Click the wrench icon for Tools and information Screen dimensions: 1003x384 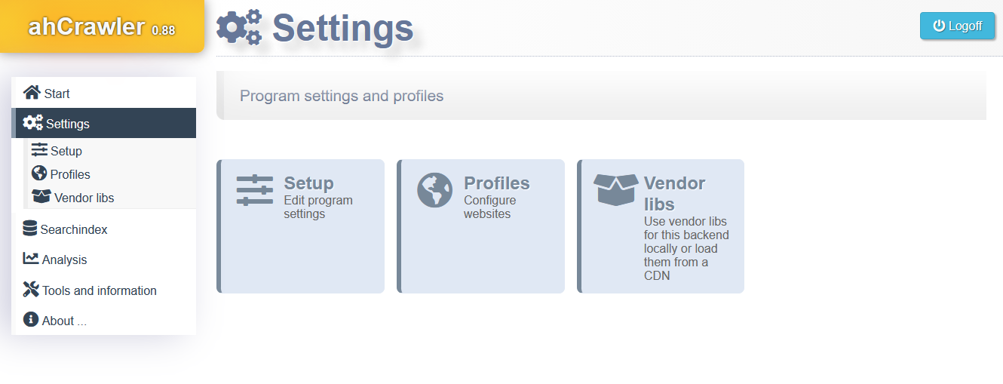pos(31,289)
